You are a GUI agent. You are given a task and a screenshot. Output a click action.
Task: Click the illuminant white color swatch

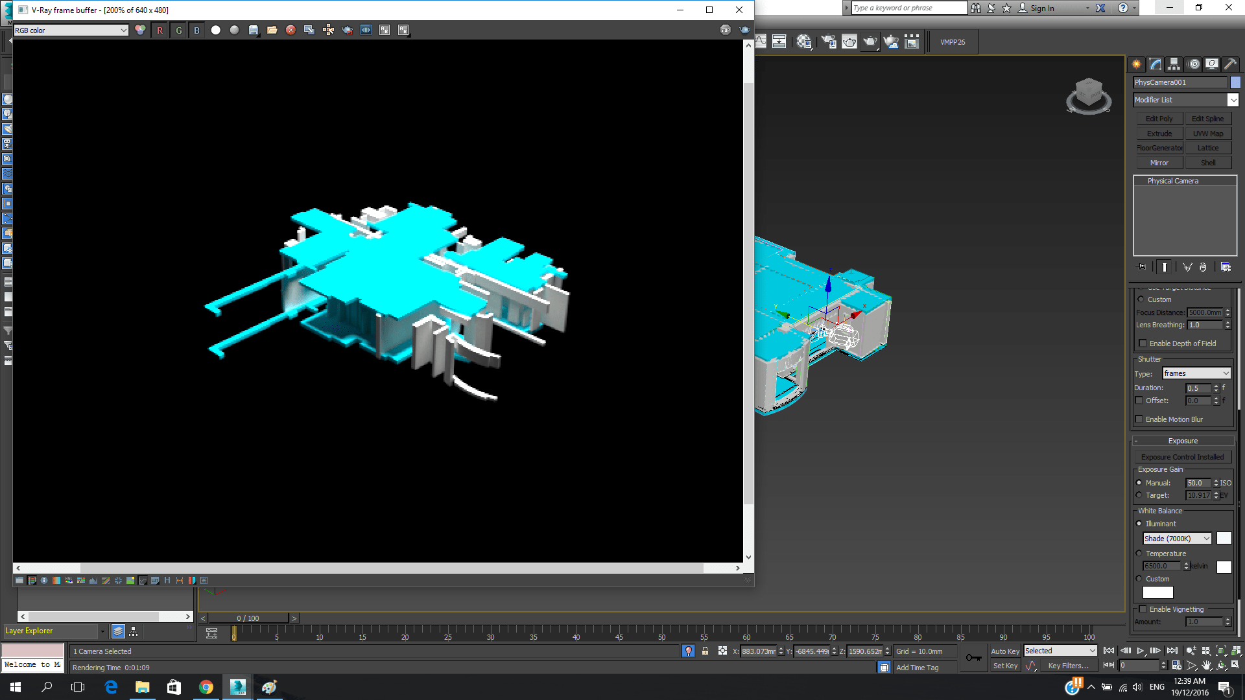[1224, 538]
